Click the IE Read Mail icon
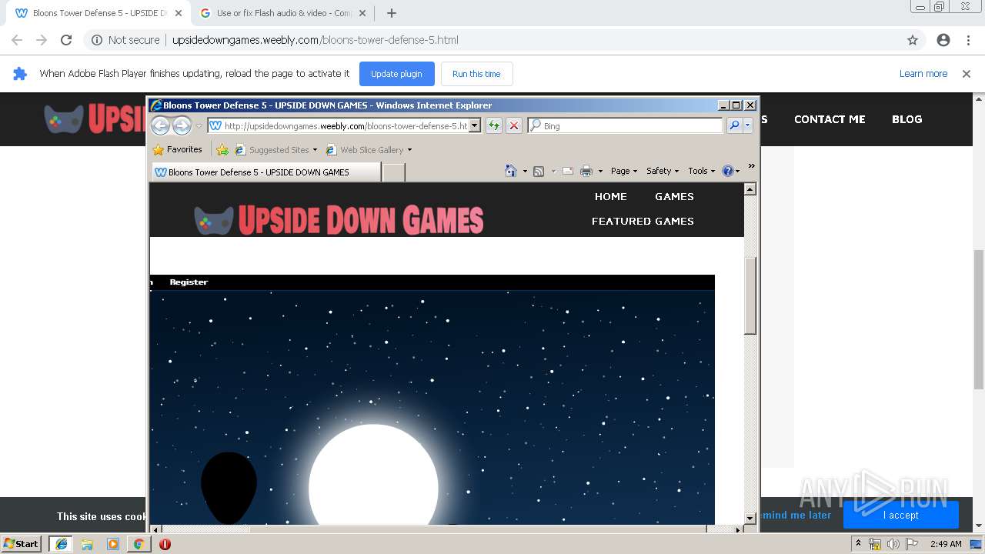 point(568,171)
